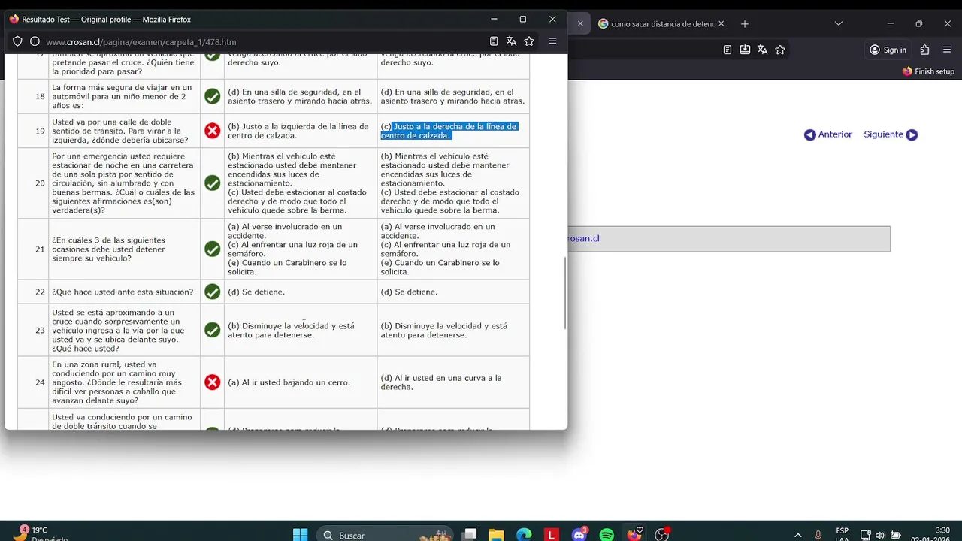
Task: Click the network icon in the system tray
Action: [865, 536]
